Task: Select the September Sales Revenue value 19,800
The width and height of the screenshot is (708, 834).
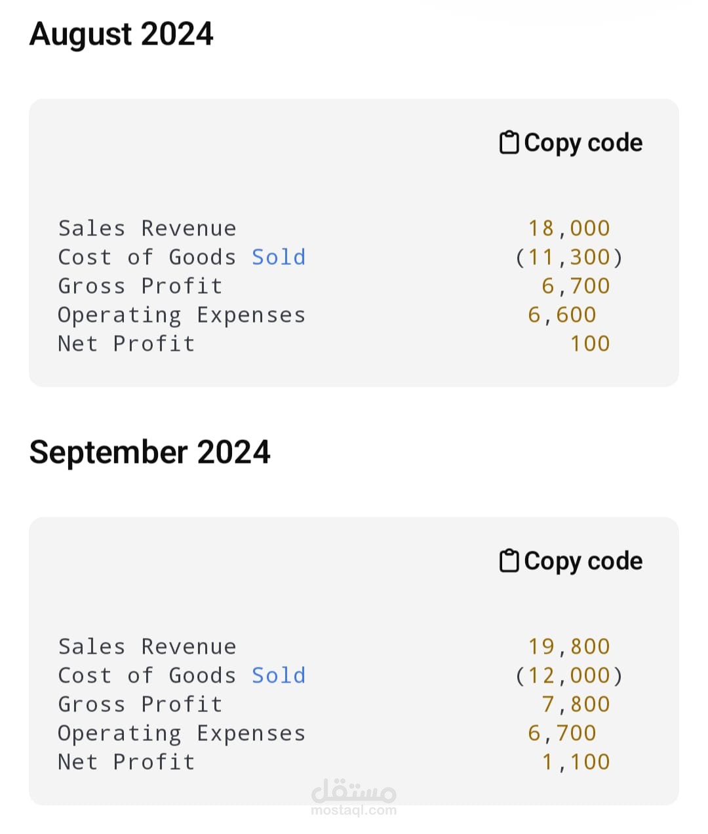Action: coord(569,646)
